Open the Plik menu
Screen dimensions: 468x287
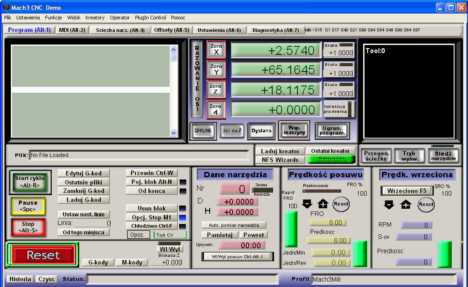pos(8,18)
